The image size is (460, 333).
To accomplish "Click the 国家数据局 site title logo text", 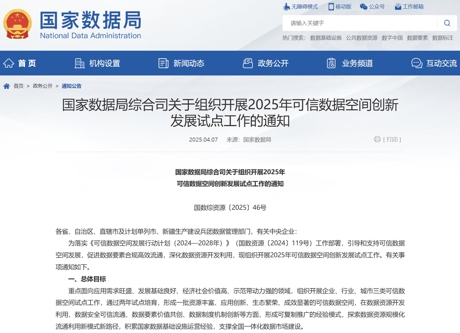I will coord(91,20).
